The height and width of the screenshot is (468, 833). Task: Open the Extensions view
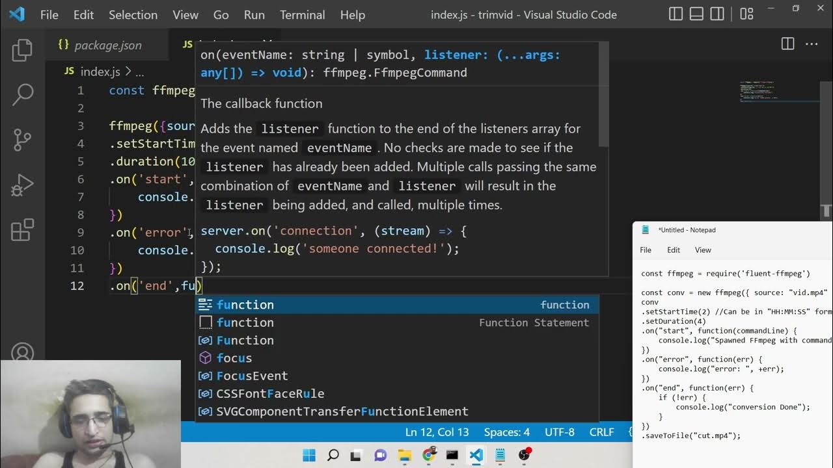click(x=22, y=230)
